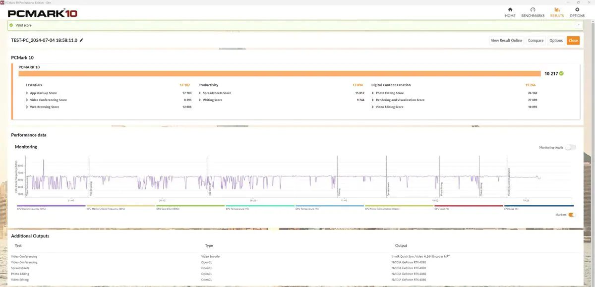595x287 pixels.
Task: Open the OPTIONS tab in top navigation
Action: tap(577, 12)
